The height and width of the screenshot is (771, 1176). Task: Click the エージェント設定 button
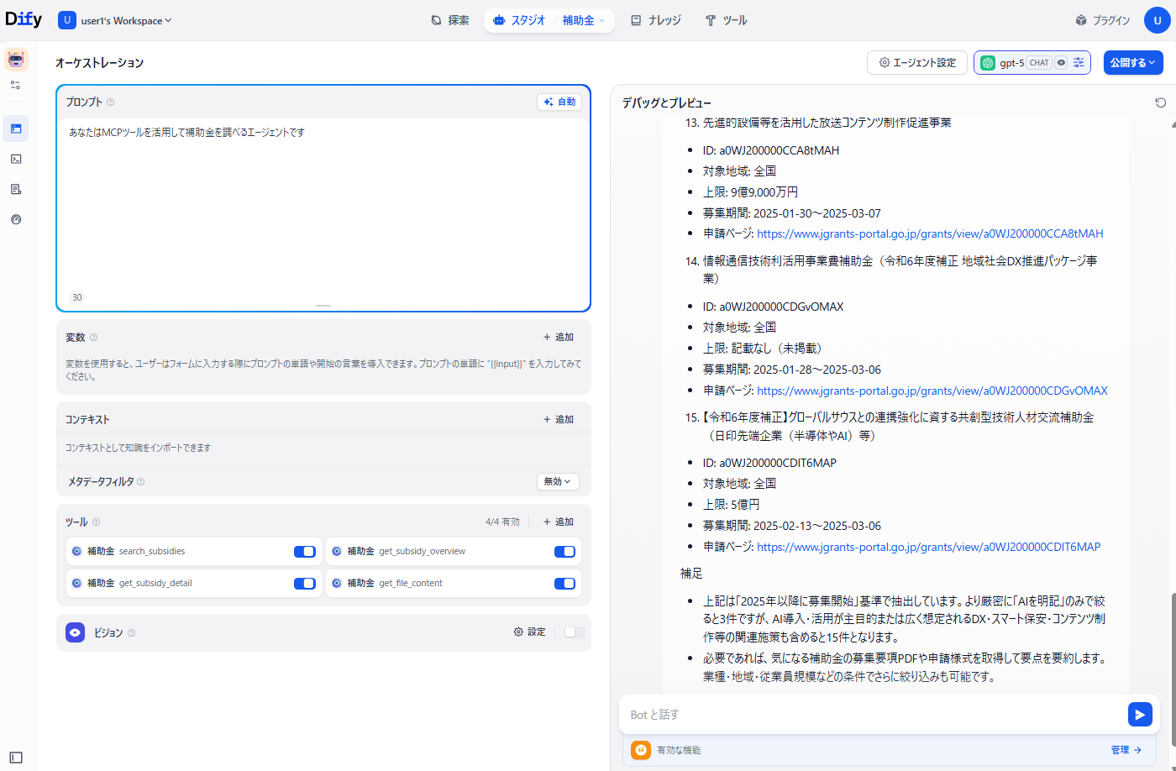pyautogui.click(x=916, y=63)
